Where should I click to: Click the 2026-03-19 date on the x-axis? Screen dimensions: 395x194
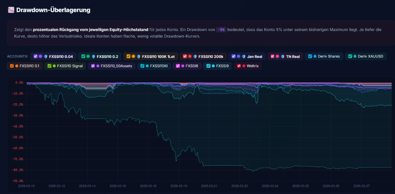pyautogui.click(x=178, y=186)
